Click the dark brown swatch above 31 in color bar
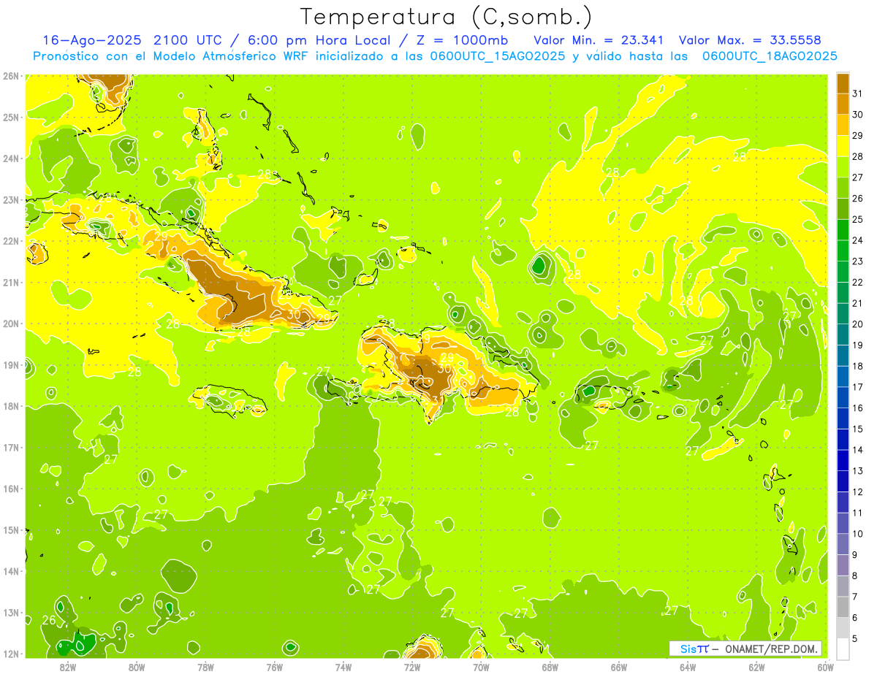The image size is (877, 677). [843, 83]
